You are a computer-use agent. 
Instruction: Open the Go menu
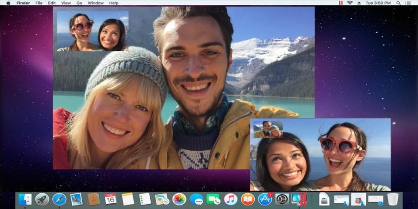point(79,3)
